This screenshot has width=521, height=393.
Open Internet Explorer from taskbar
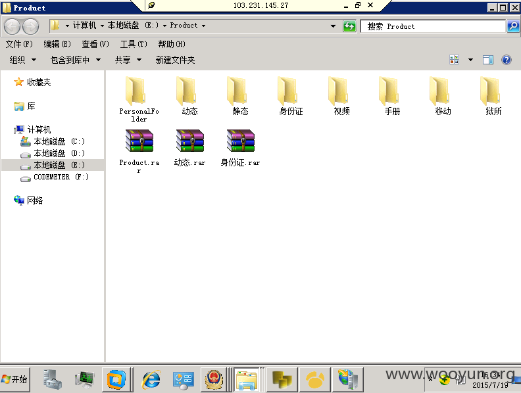click(151, 379)
